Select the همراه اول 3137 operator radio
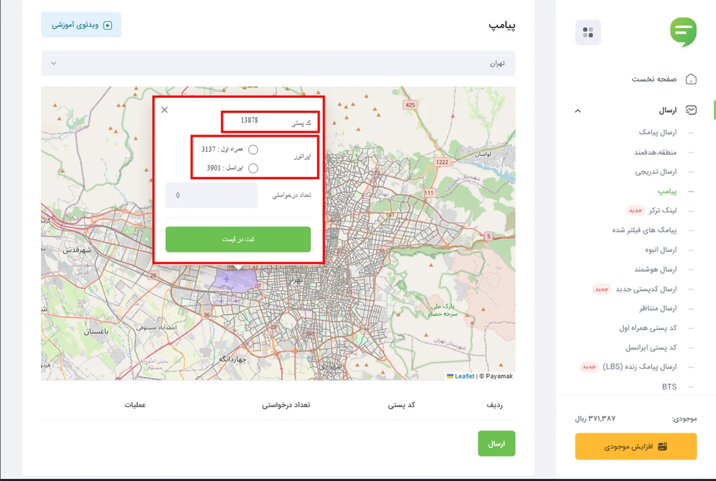 click(253, 150)
